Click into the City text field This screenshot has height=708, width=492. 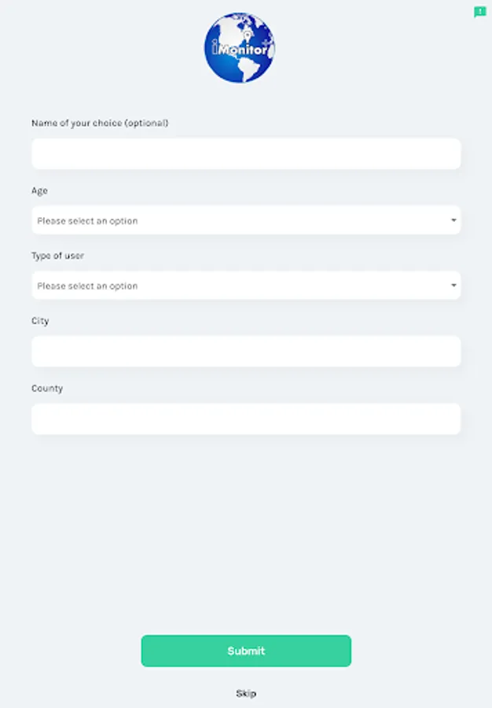[245, 352]
